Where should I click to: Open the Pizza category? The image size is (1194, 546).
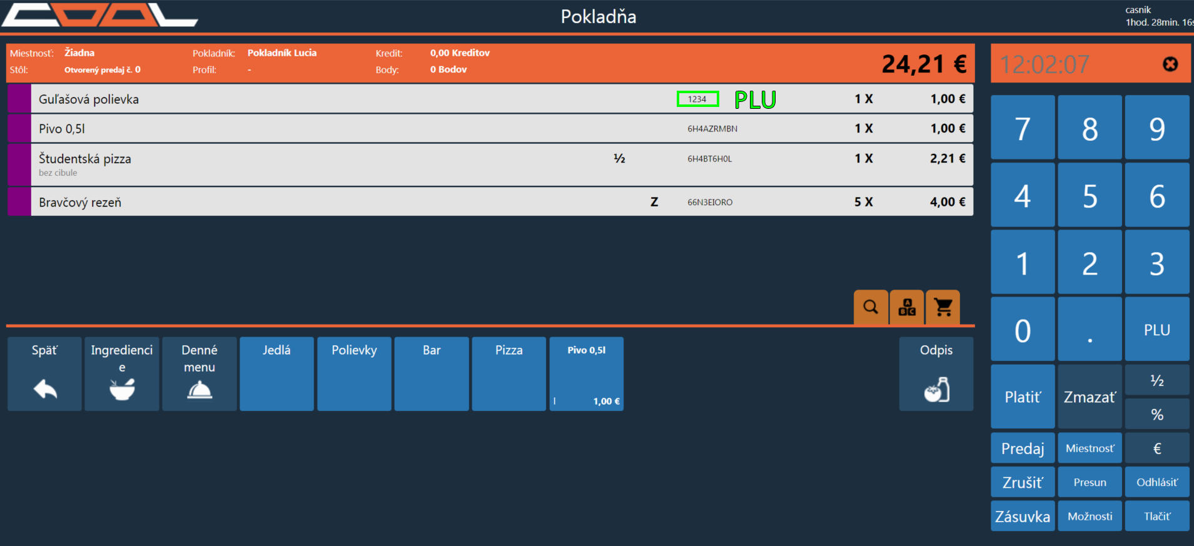coord(508,374)
